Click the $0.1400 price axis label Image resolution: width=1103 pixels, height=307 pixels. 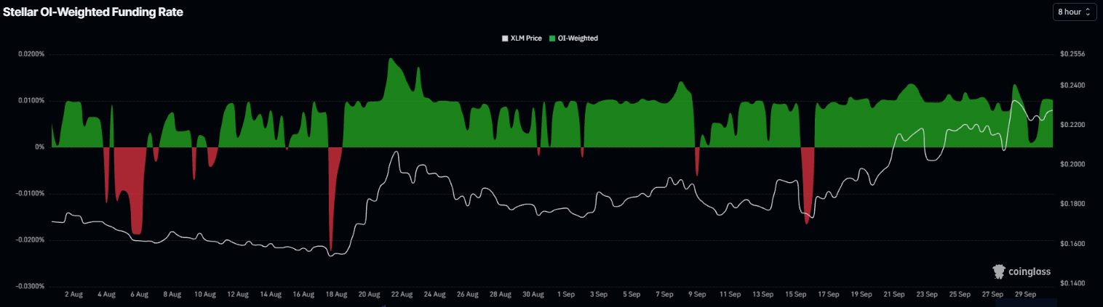click(x=1072, y=283)
